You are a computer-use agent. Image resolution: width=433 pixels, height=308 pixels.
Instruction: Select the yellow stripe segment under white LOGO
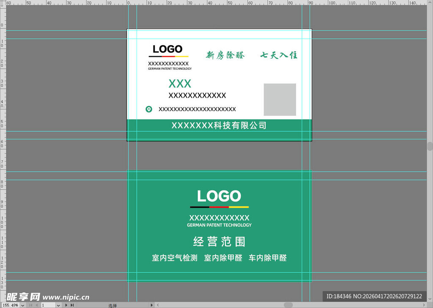239,207
